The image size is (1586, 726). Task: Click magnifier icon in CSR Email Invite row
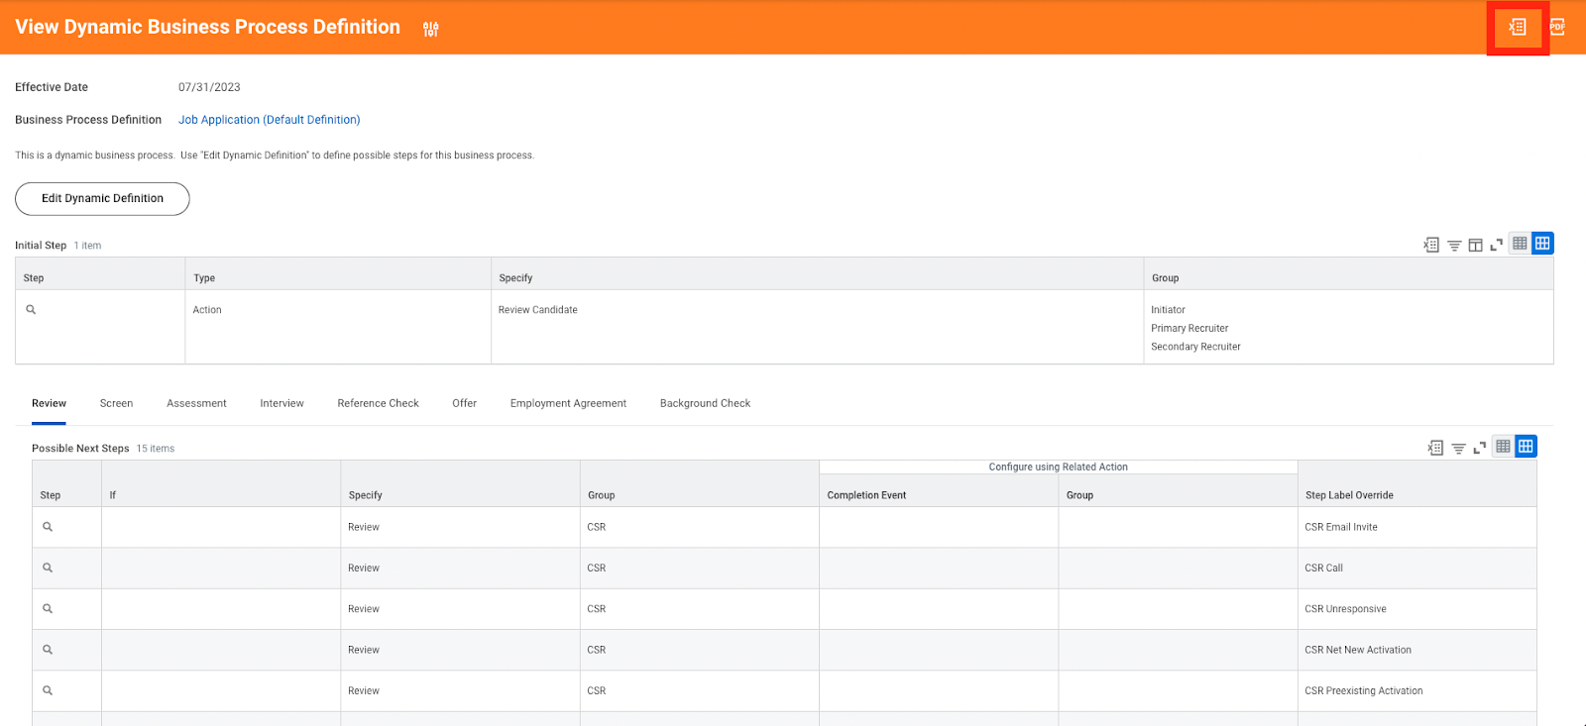[48, 527]
